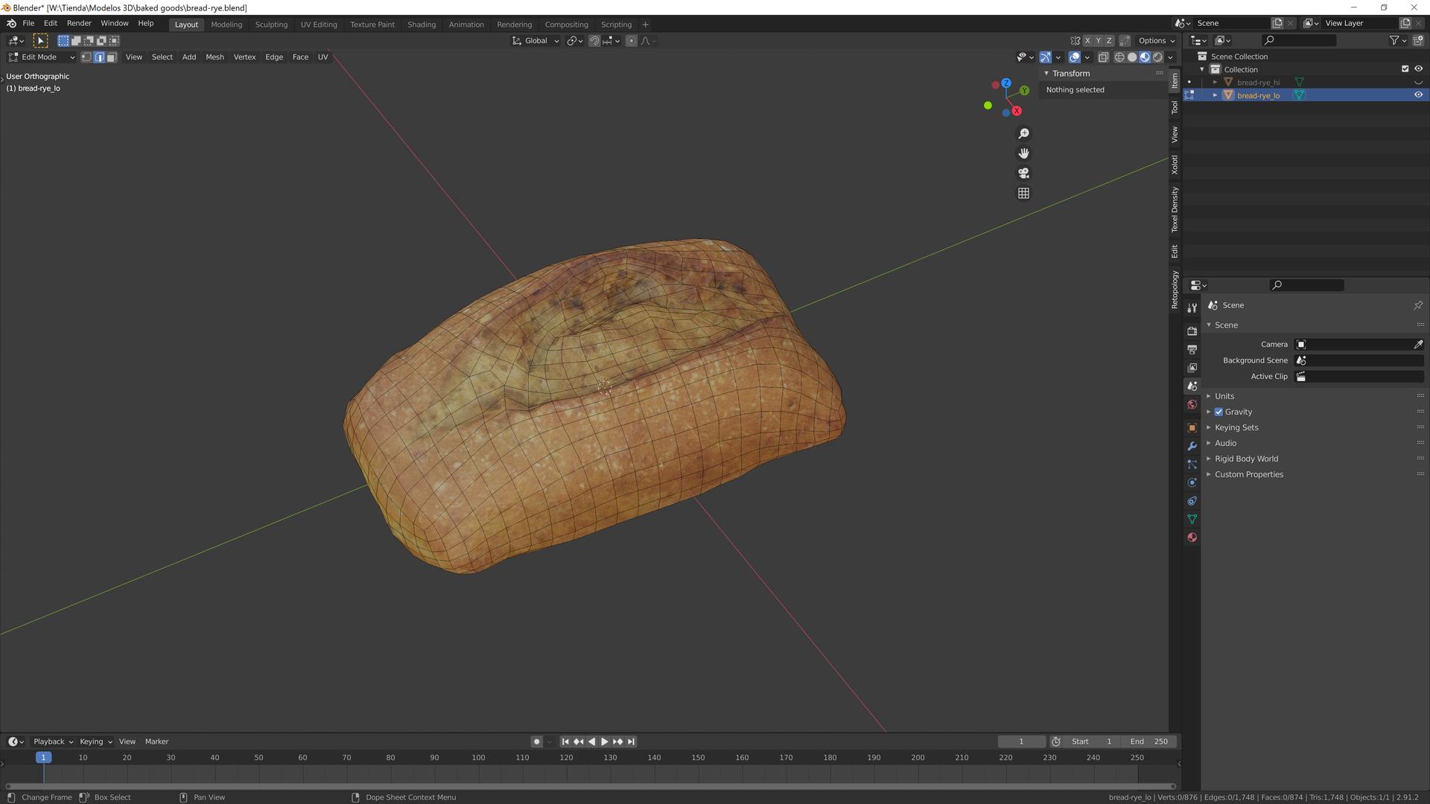The width and height of the screenshot is (1430, 804).
Task: Toggle the Gravity checkbox
Action: click(1218, 412)
